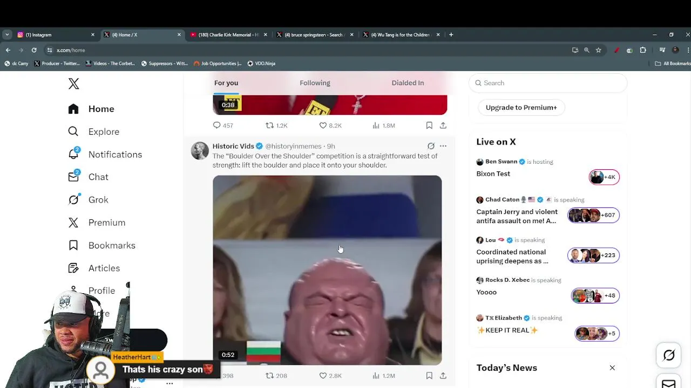Viewport: 691px width, 388px height.
Task: Open Premium in the sidebar
Action: point(97,223)
